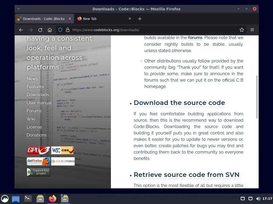Open the volume control in tray
The height and width of the screenshot is (204, 273).
[x=258, y=199]
